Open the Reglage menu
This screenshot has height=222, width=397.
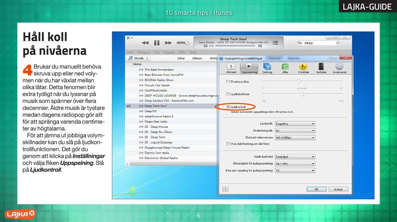[169, 52]
